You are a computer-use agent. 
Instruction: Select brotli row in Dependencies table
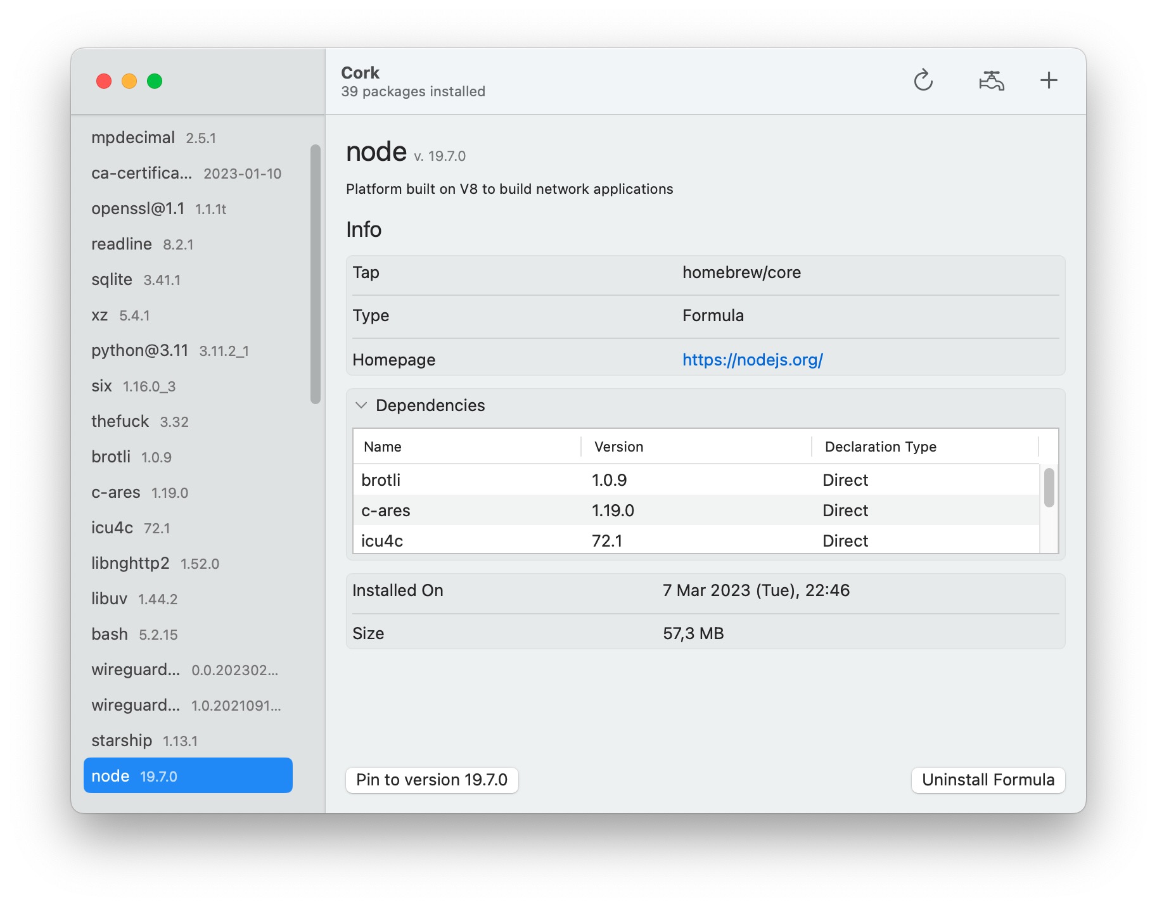(696, 479)
